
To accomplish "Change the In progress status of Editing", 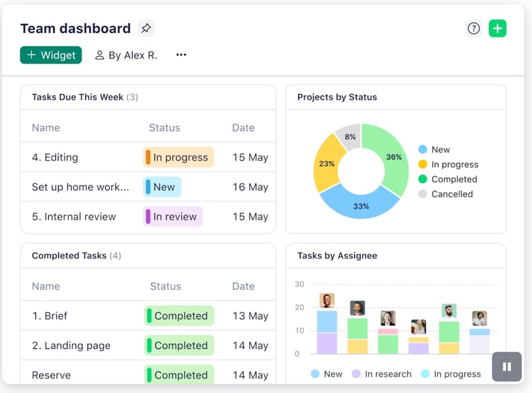I will (x=178, y=157).
